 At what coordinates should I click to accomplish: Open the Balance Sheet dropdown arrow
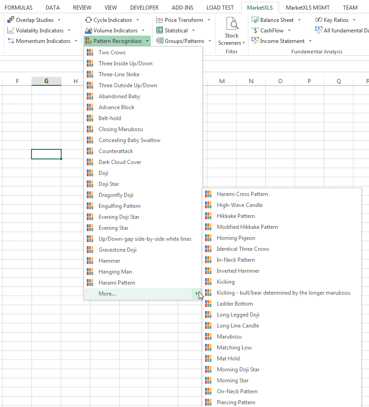click(x=300, y=20)
